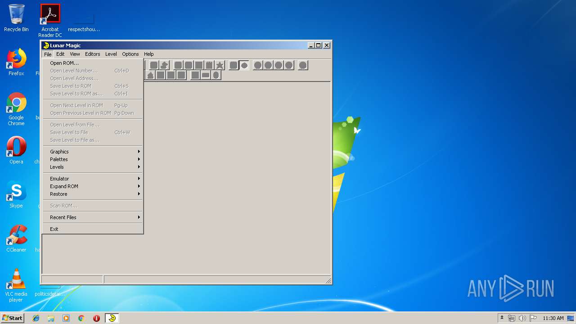The image size is (576, 324).
Task: Click the greyed Scan ROM... entry
Action: [x=93, y=206]
